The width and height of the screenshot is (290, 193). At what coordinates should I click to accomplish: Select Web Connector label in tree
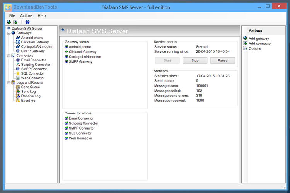tap(33, 78)
